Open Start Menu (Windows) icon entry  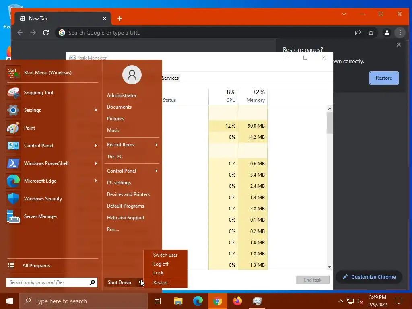pos(13,73)
